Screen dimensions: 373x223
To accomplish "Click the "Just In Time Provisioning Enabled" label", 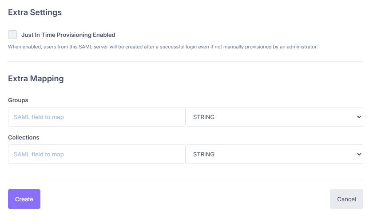I will pyautogui.click(x=68, y=35).
